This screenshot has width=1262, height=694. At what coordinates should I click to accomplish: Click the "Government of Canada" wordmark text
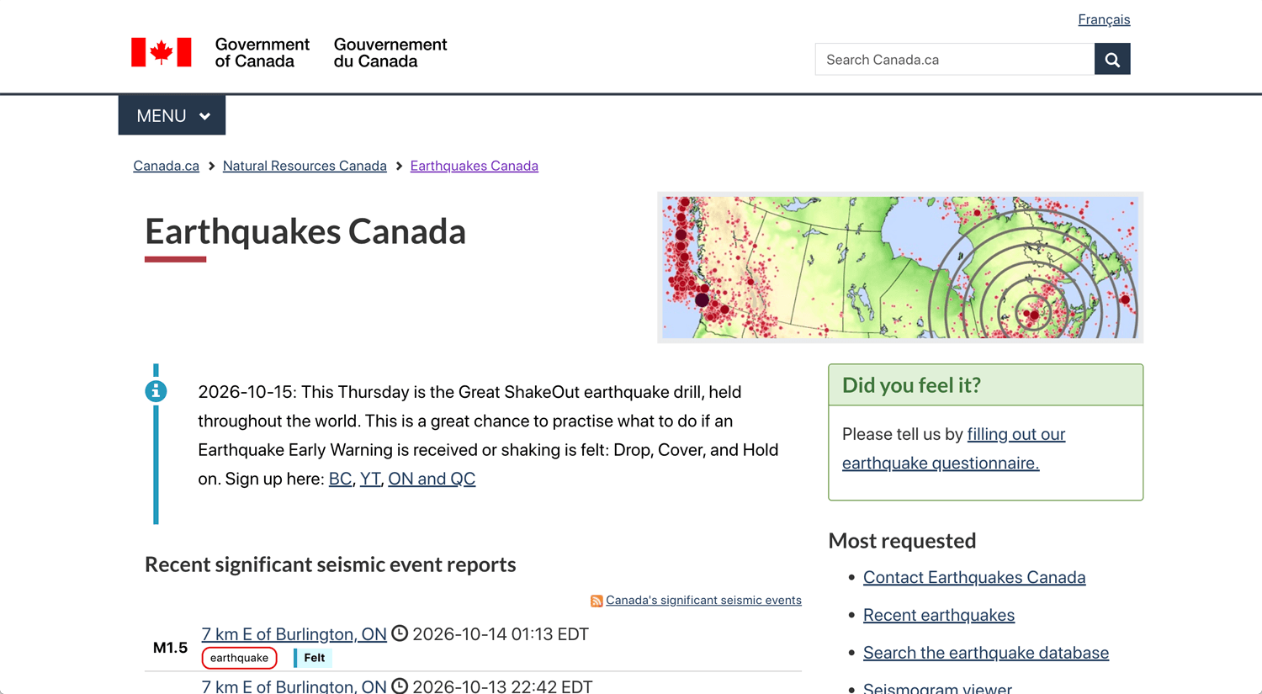262,52
